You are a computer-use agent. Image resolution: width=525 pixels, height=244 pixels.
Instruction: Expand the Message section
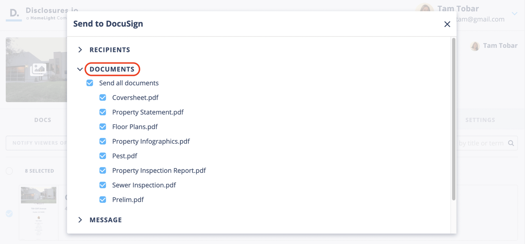pos(105,220)
